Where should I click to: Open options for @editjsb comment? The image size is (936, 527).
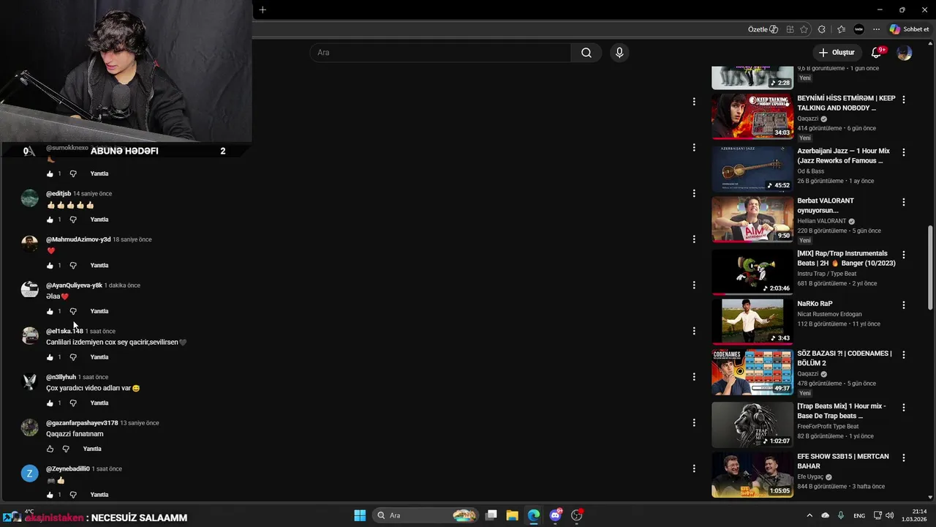click(x=694, y=193)
